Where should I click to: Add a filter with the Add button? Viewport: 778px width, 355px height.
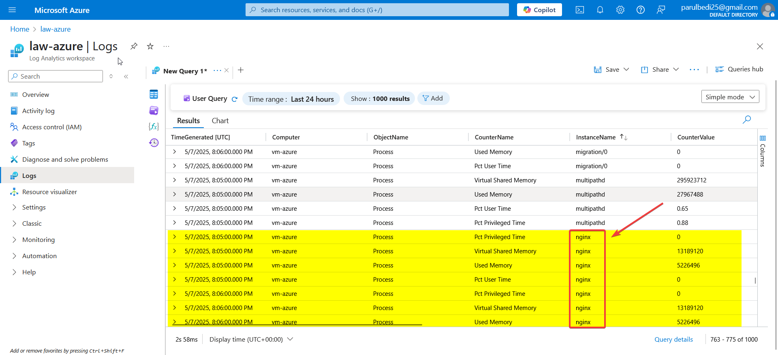(433, 98)
